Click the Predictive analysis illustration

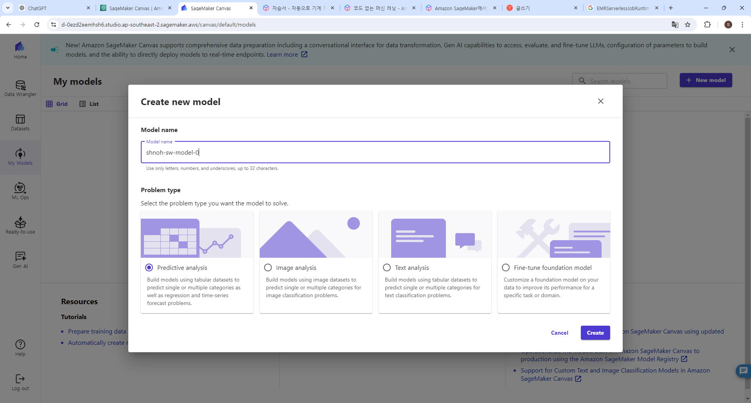[197, 234]
